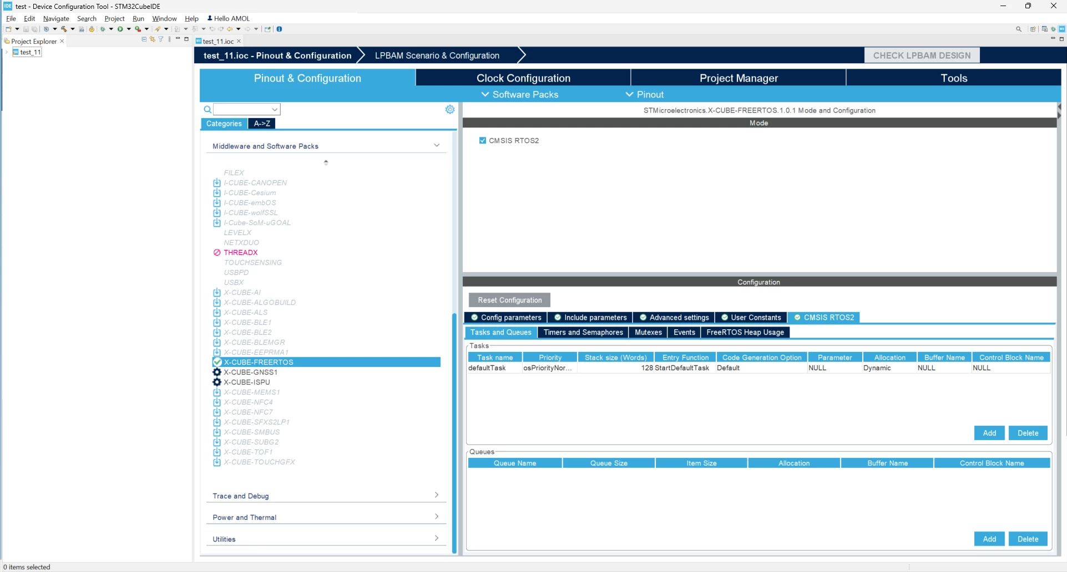Click the gear icon beside X-CUBE-ISPU
The height and width of the screenshot is (572, 1067).
pyautogui.click(x=217, y=382)
